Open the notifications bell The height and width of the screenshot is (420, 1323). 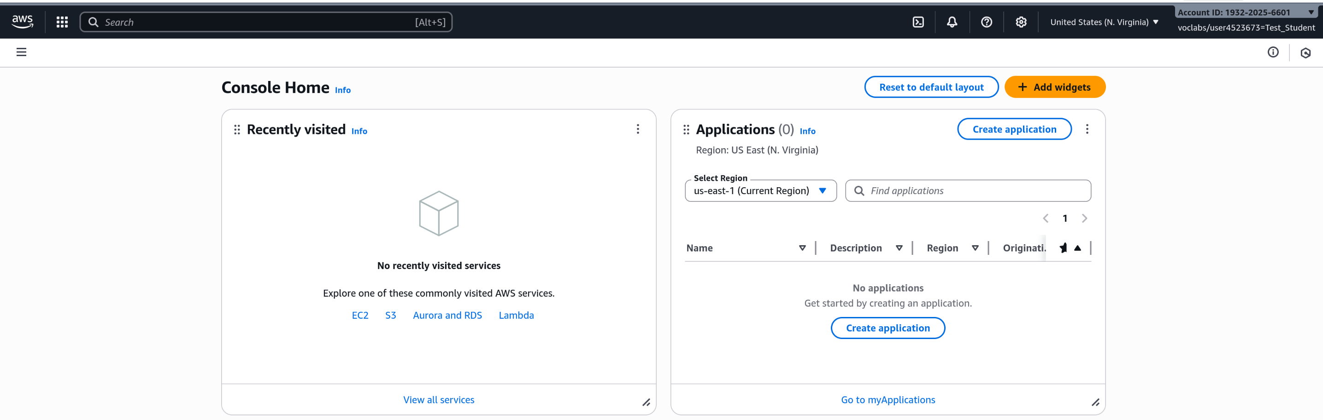coord(952,22)
